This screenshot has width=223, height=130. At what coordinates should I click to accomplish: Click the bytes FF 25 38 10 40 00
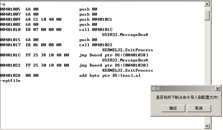tap(47, 55)
